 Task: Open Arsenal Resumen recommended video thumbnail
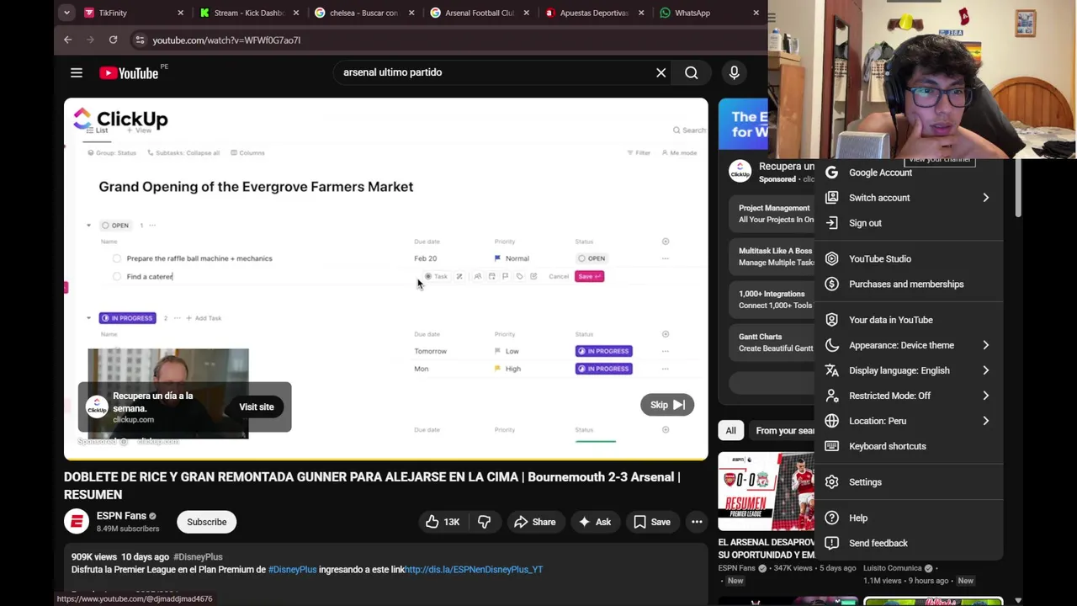pyautogui.click(x=766, y=492)
